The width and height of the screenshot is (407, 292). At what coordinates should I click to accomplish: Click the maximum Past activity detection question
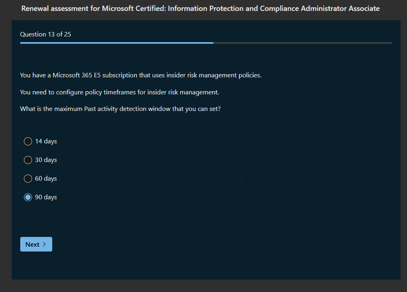click(x=120, y=109)
